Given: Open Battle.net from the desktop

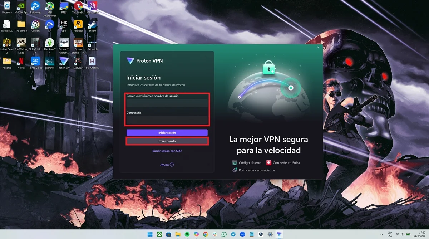Looking at the screenshot, I should 35,6.
